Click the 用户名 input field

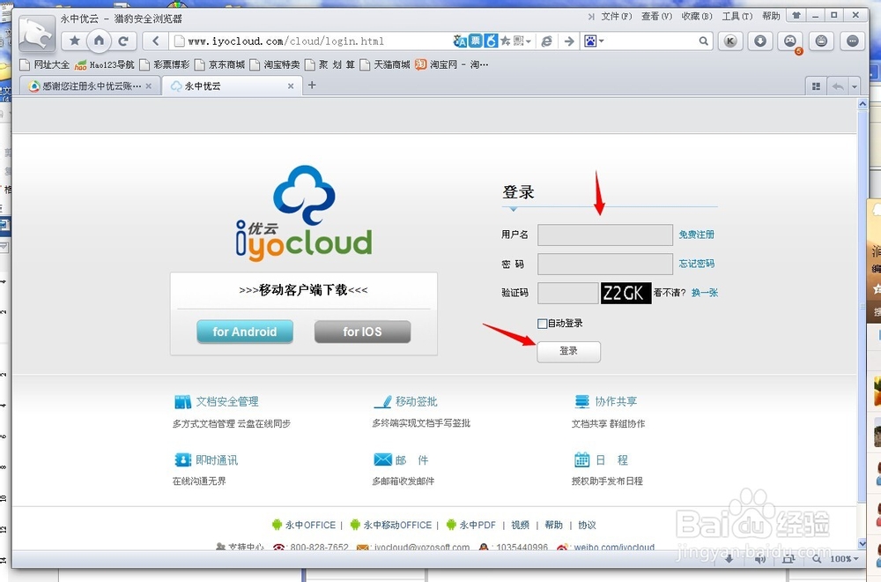coord(605,235)
